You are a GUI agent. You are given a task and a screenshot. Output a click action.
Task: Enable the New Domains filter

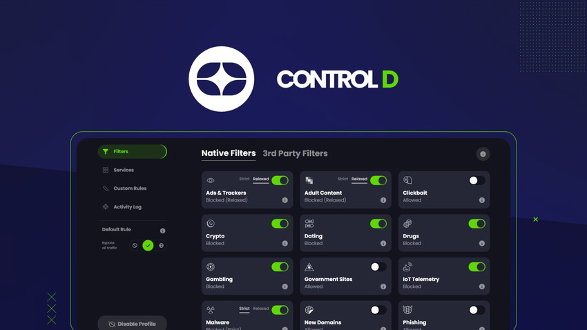click(378, 310)
